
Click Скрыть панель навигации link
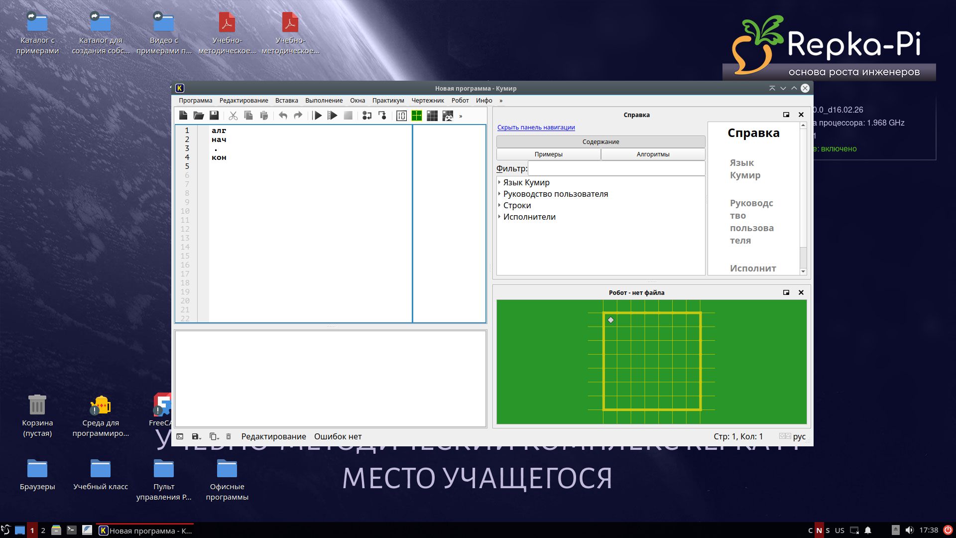point(536,128)
